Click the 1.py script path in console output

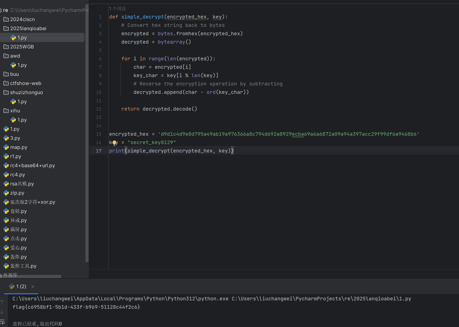point(321,299)
